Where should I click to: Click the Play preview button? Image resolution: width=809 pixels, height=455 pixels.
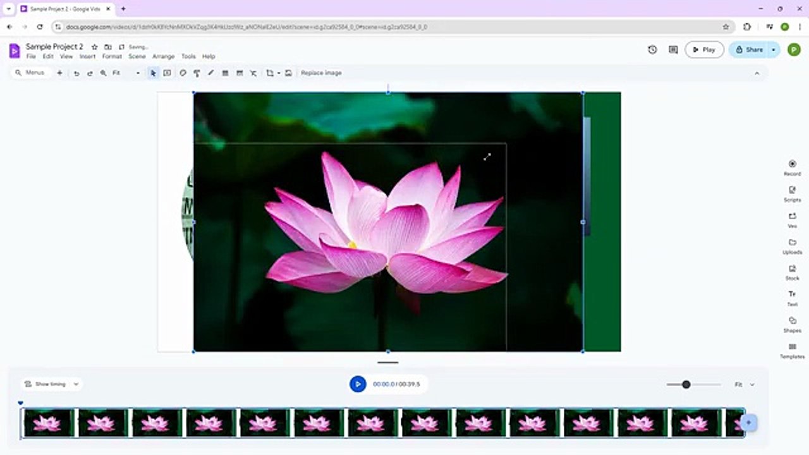tap(704, 49)
